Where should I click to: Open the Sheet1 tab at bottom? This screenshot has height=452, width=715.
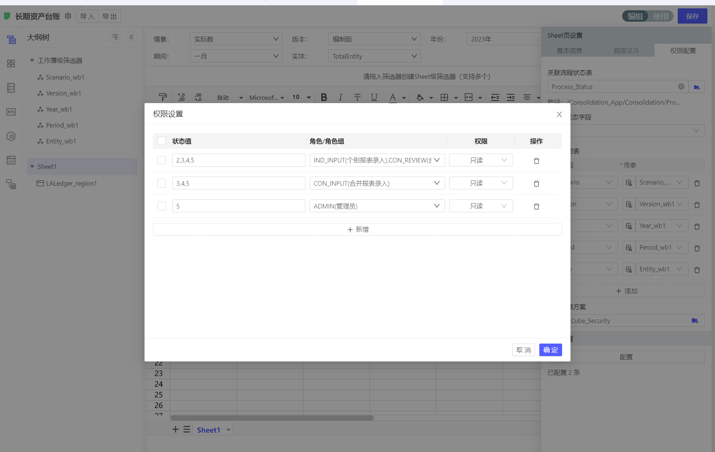point(208,430)
